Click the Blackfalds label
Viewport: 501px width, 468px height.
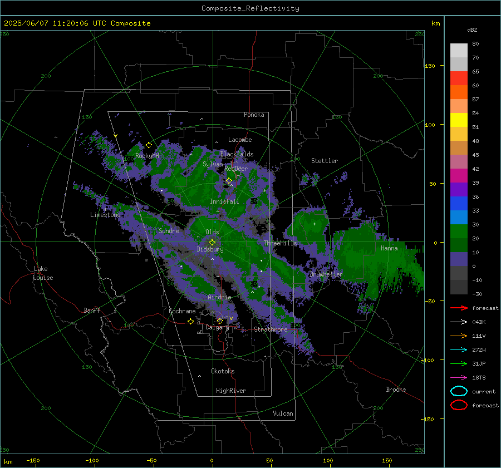click(237, 154)
